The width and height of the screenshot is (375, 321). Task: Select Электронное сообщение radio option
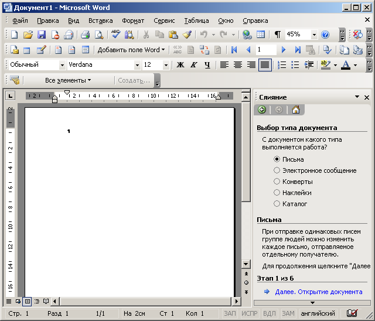click(277, 170)
